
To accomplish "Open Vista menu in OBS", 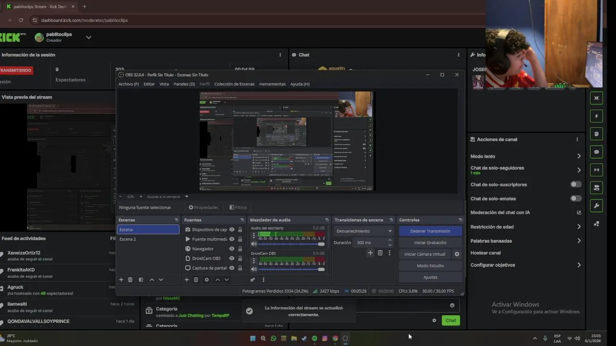I will [164, 84].
